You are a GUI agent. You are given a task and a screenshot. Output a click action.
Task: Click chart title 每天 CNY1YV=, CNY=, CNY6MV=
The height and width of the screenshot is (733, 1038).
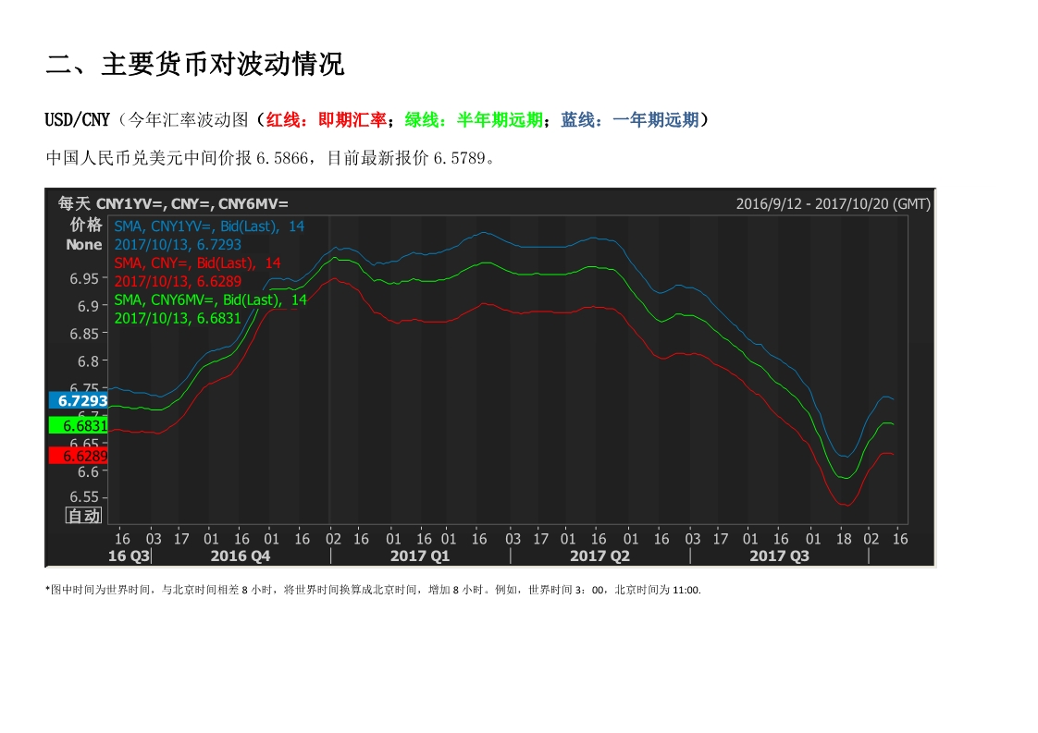coord(173,203)
